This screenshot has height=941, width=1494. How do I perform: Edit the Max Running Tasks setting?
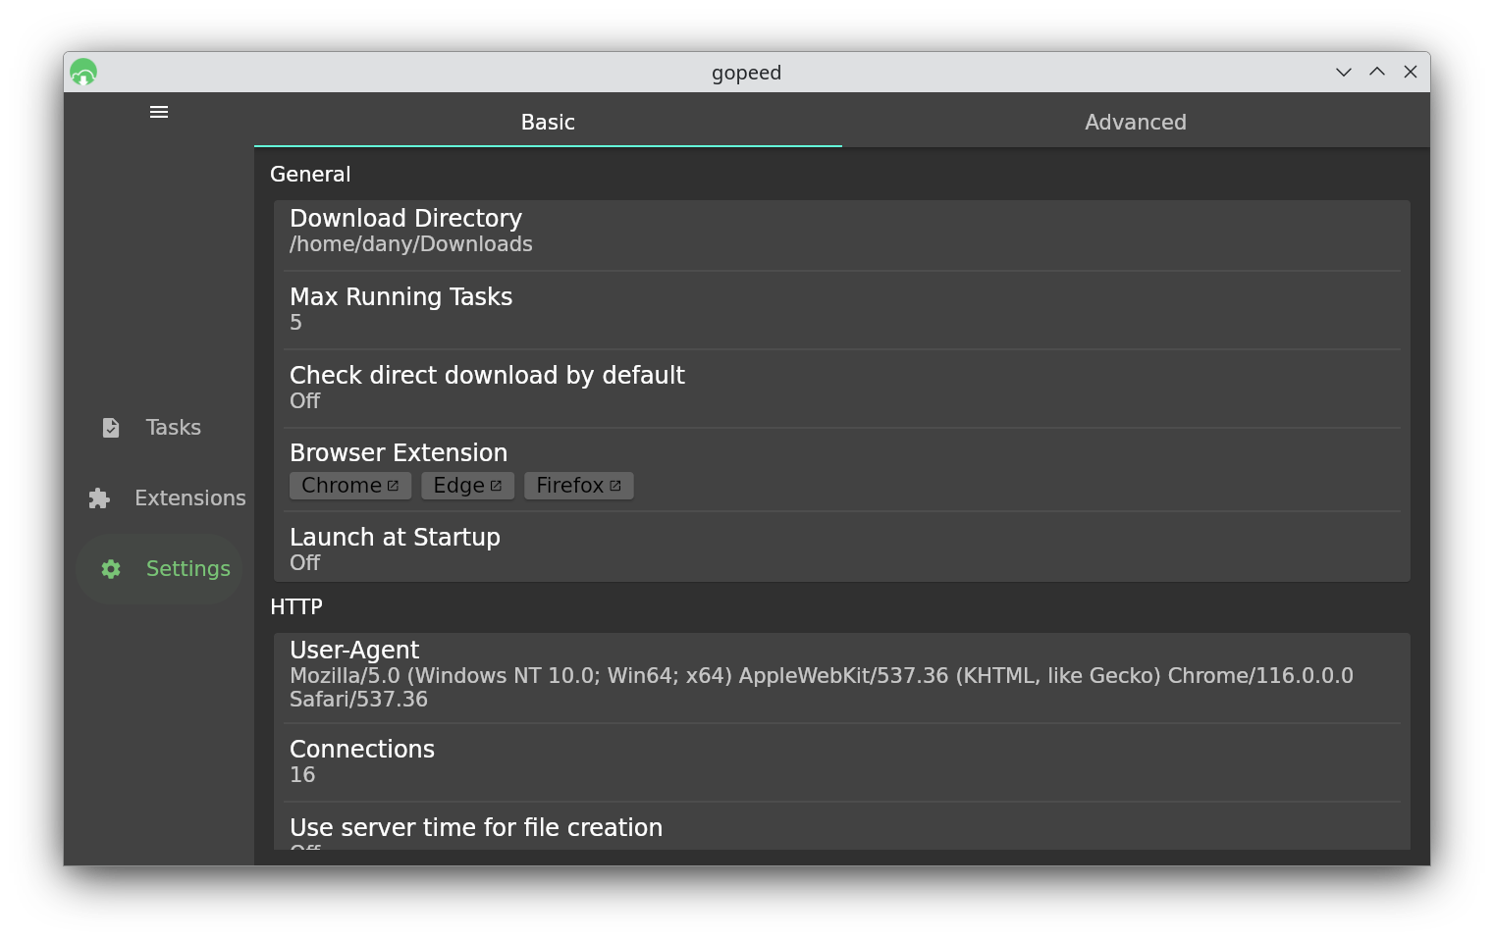[x=842, y=310]
